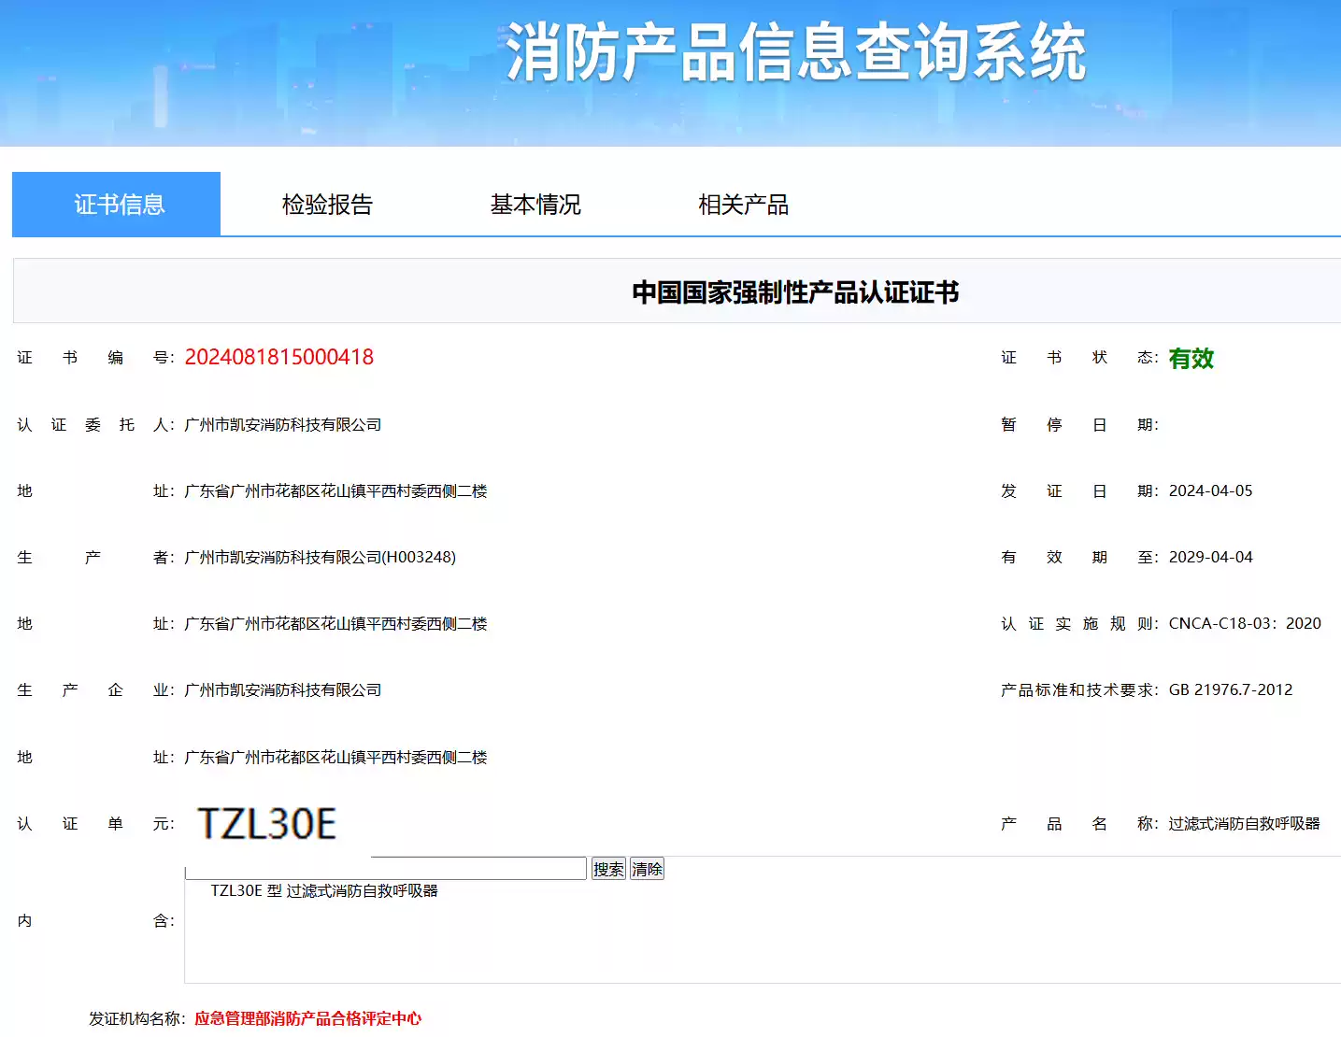The height and width of the screenshot is (1037, 1341).
Task: Click the red certificate number 2024081815000418
Action: click(278, 357)
